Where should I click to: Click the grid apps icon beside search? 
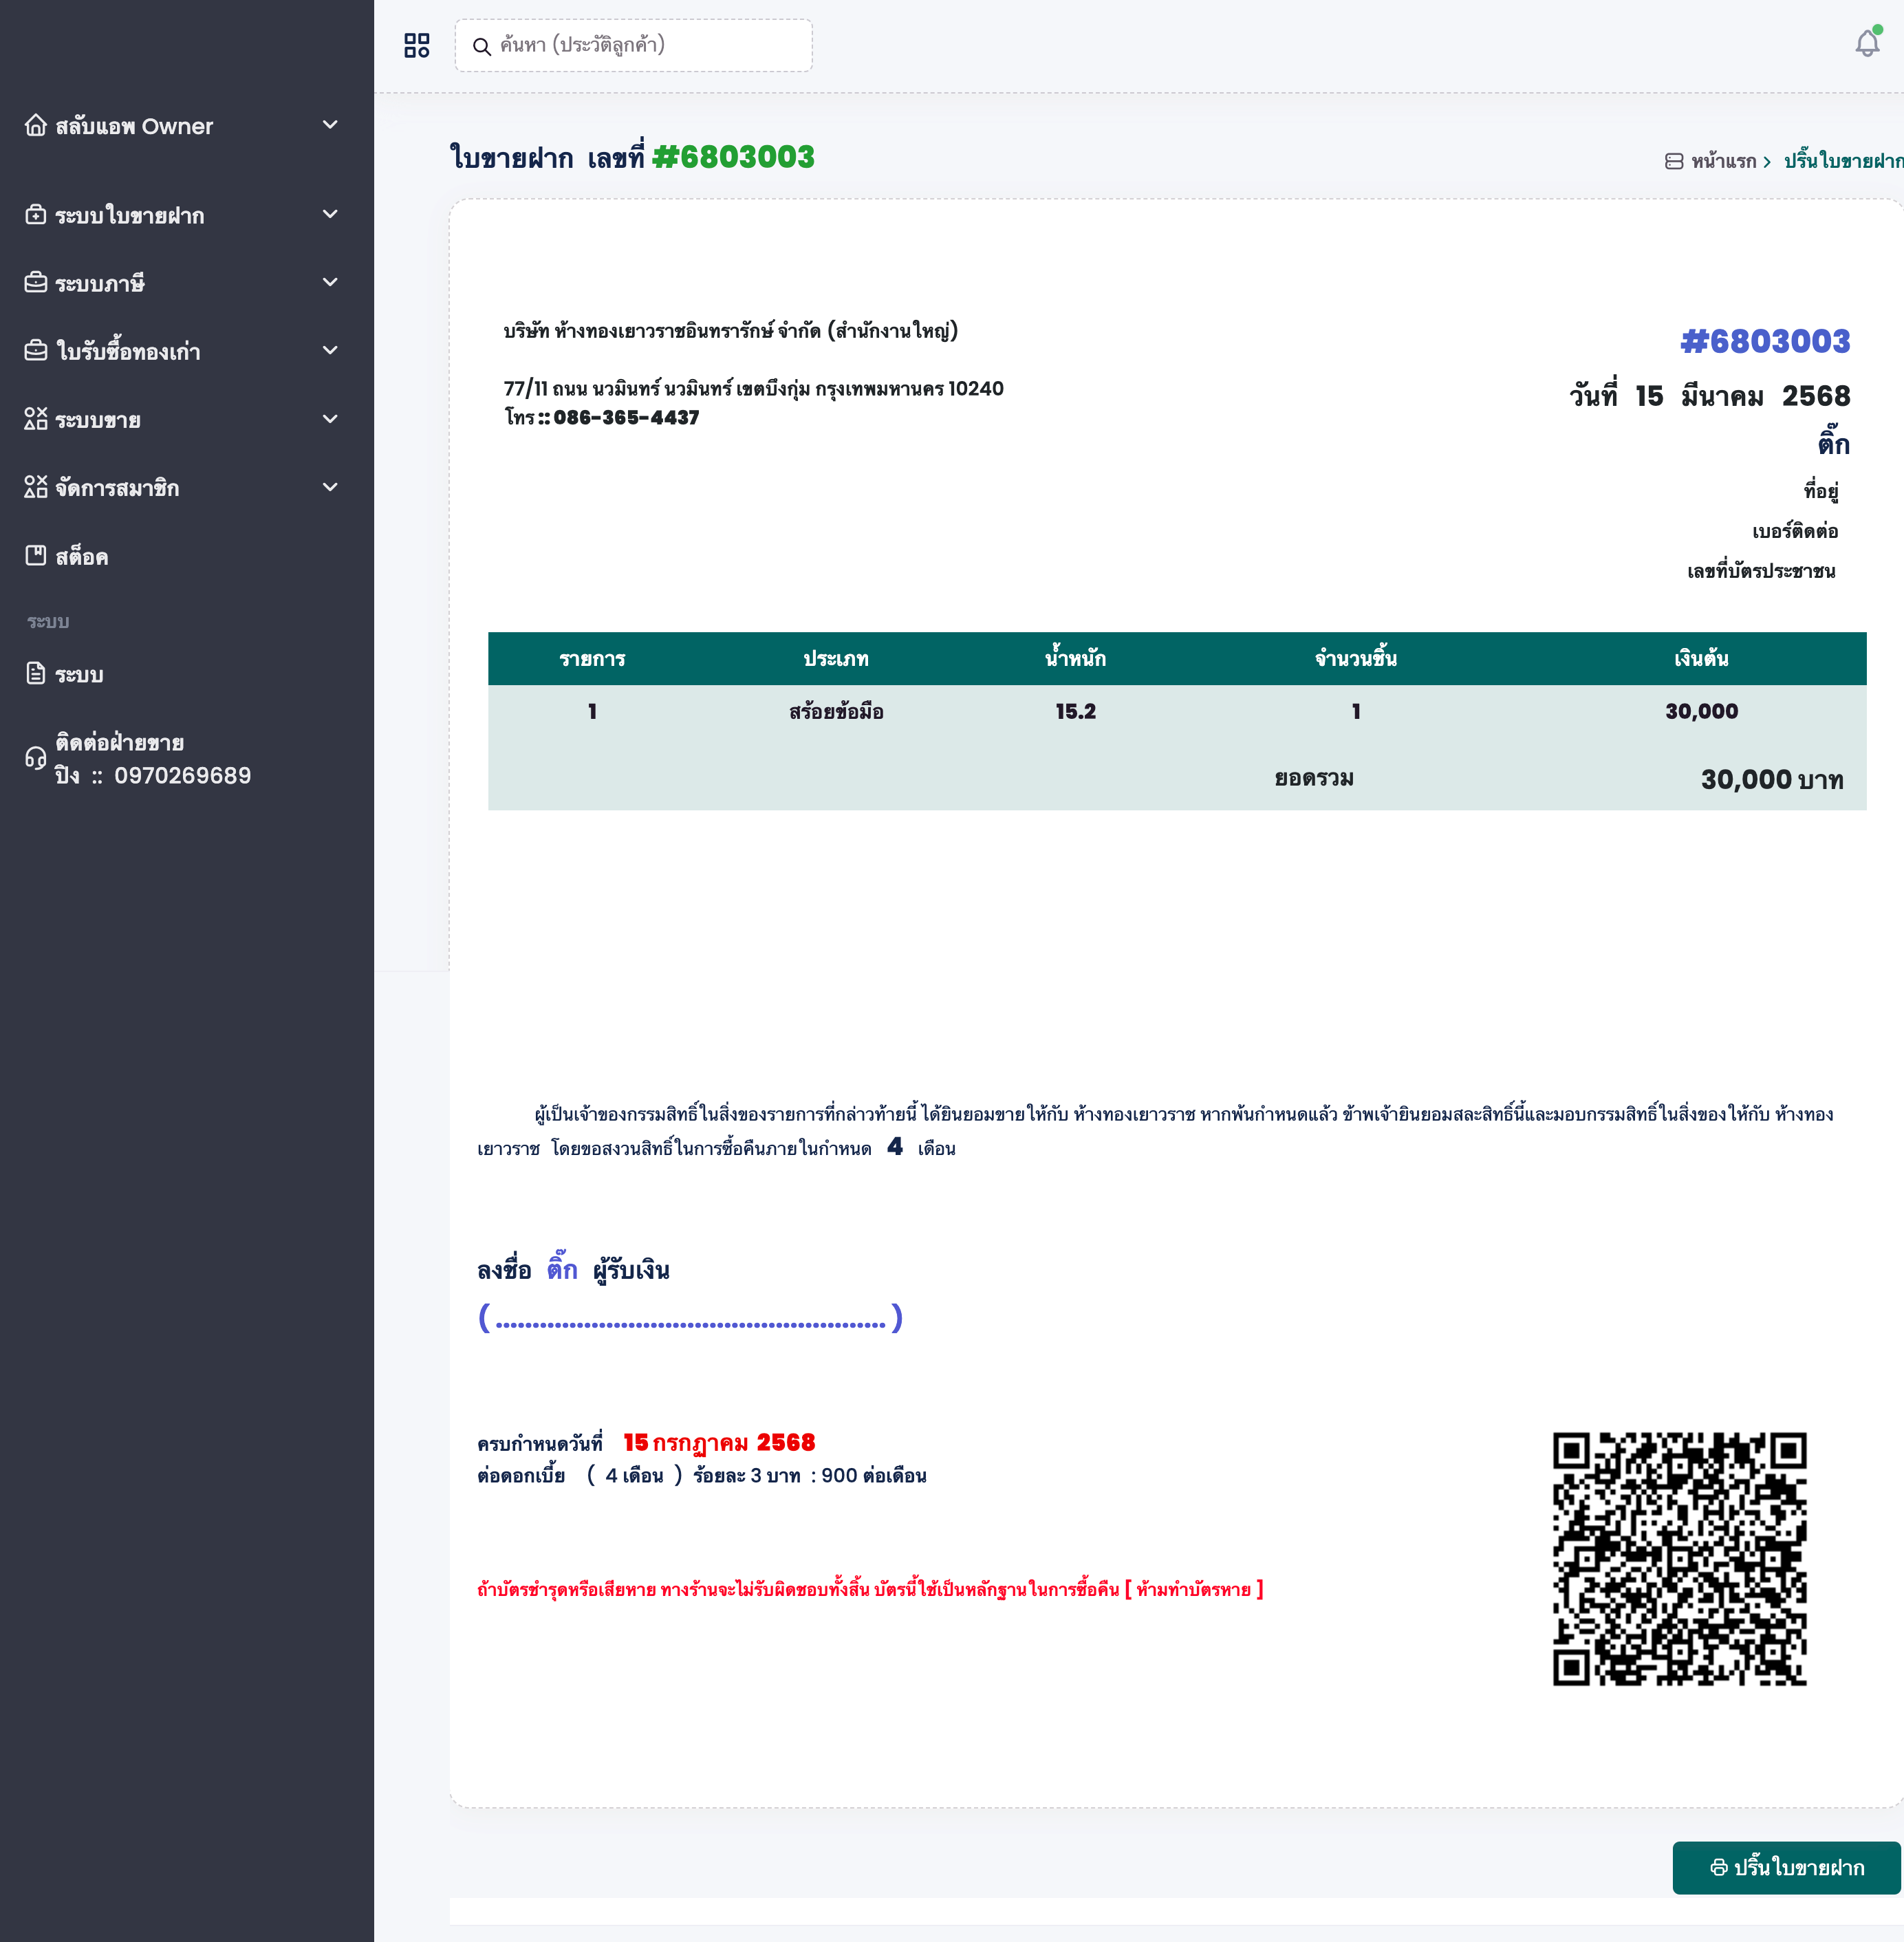[416, 45]
